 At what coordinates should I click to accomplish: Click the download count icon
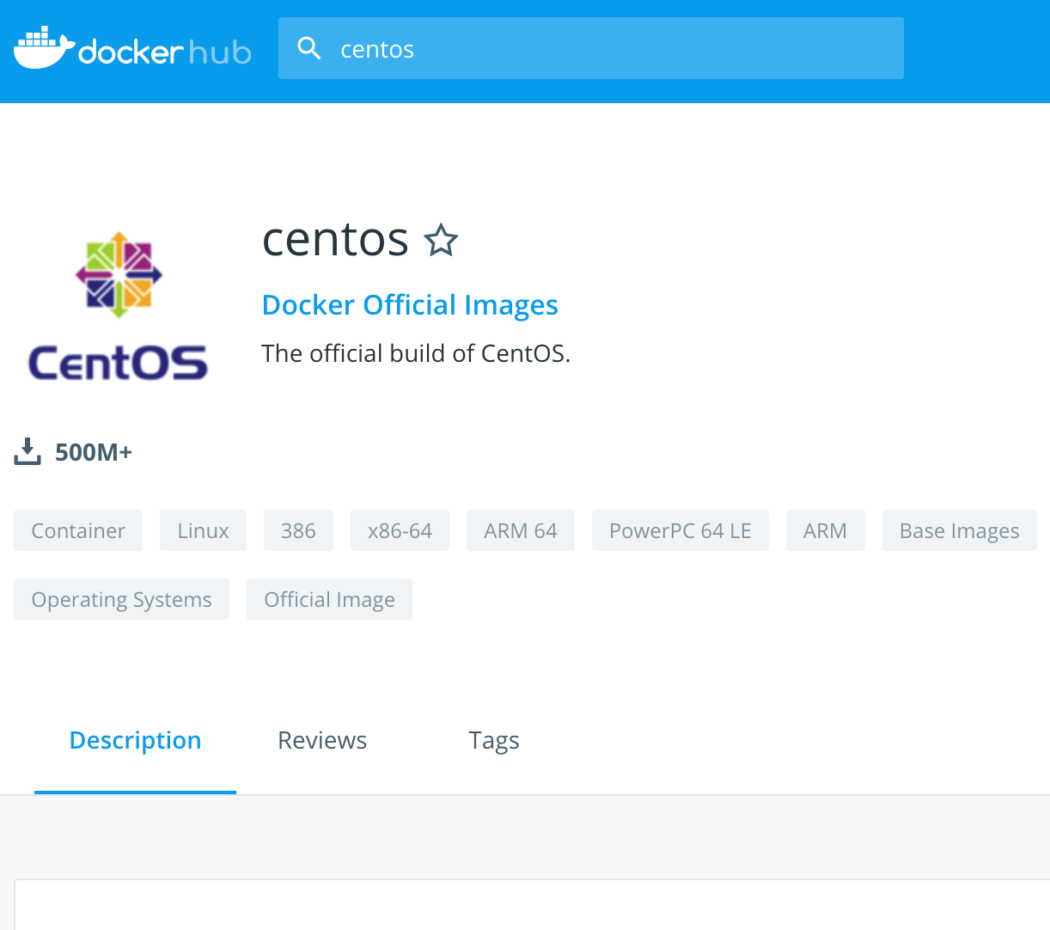point(27,451)
